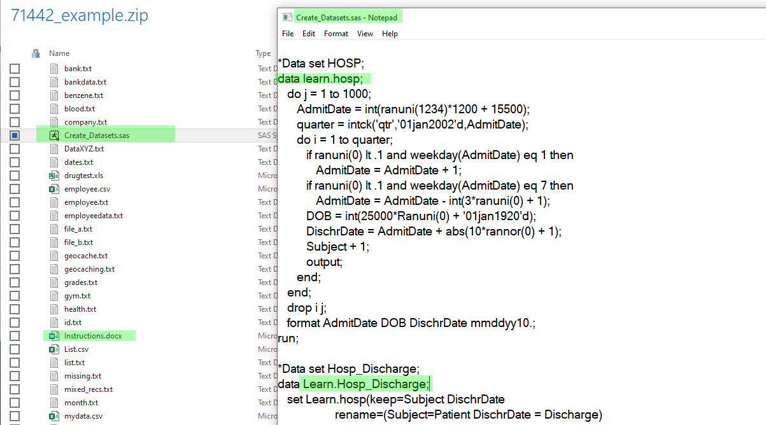Click the text document icon for bank.txt
The image size is (766, 425).
55,68
